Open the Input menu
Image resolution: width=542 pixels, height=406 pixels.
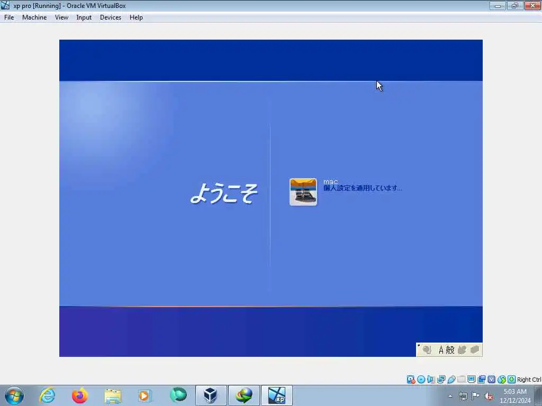pos(84,17)
